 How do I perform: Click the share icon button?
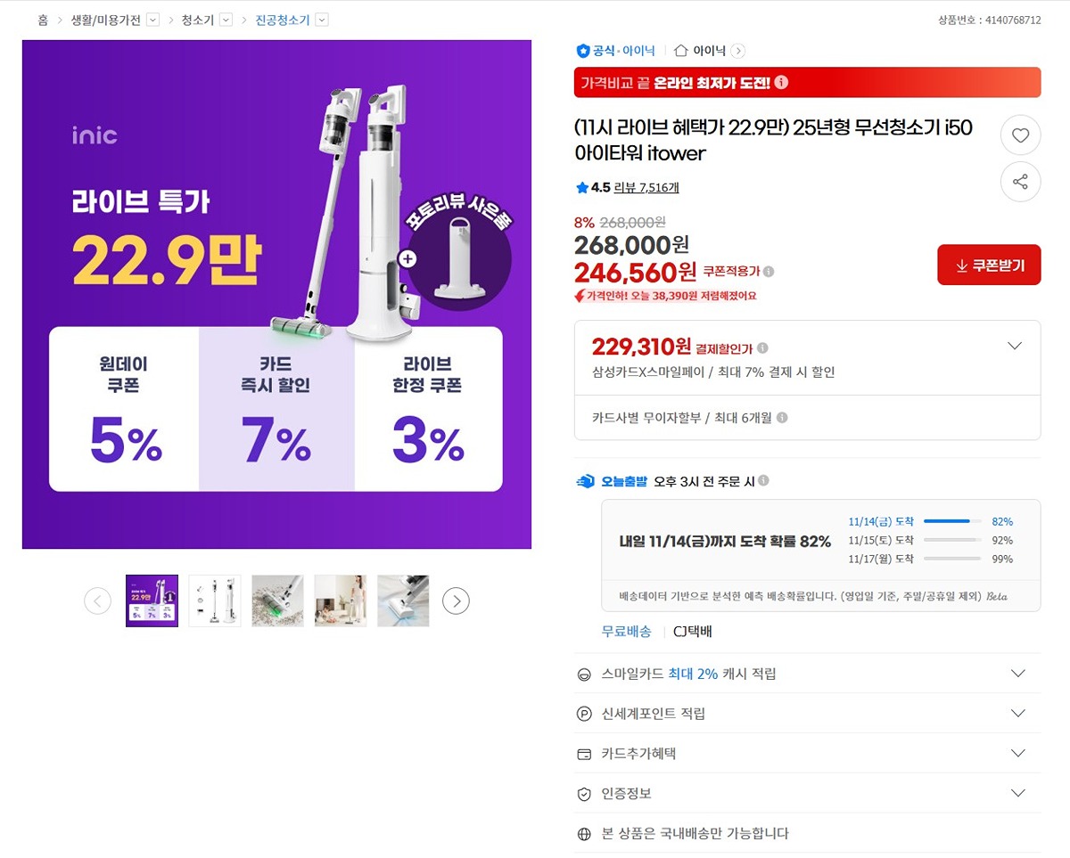[x=1020, y=183]
